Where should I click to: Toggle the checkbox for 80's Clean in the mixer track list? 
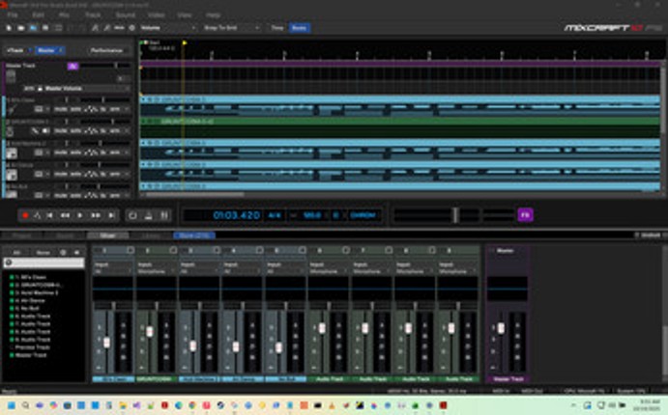(x=13, y=276)
